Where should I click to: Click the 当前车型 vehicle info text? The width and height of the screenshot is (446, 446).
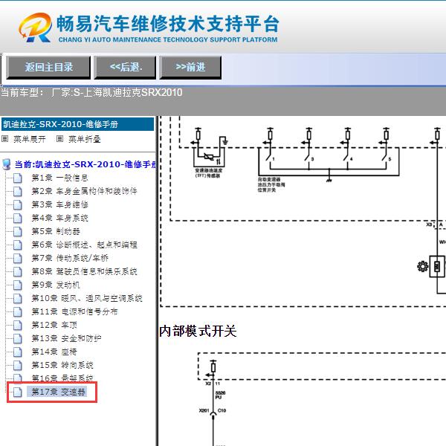(x=91, y=92)
